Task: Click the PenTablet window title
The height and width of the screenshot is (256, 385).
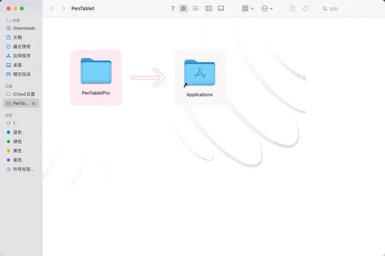Action: click(x=83, y=9)
